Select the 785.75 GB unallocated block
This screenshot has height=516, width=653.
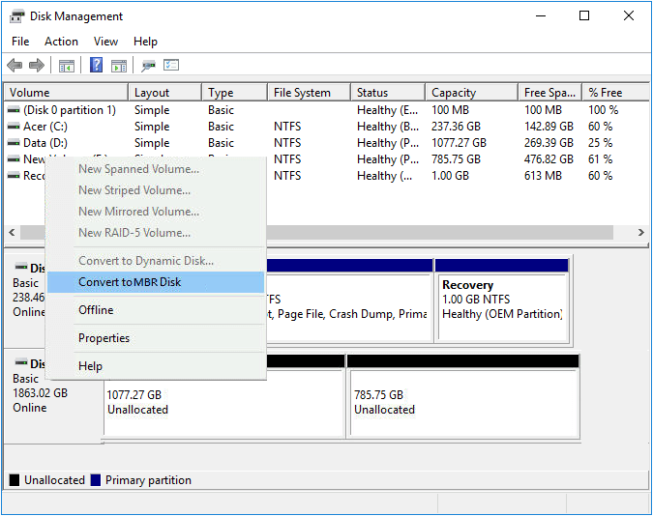(x=462, y=402)
